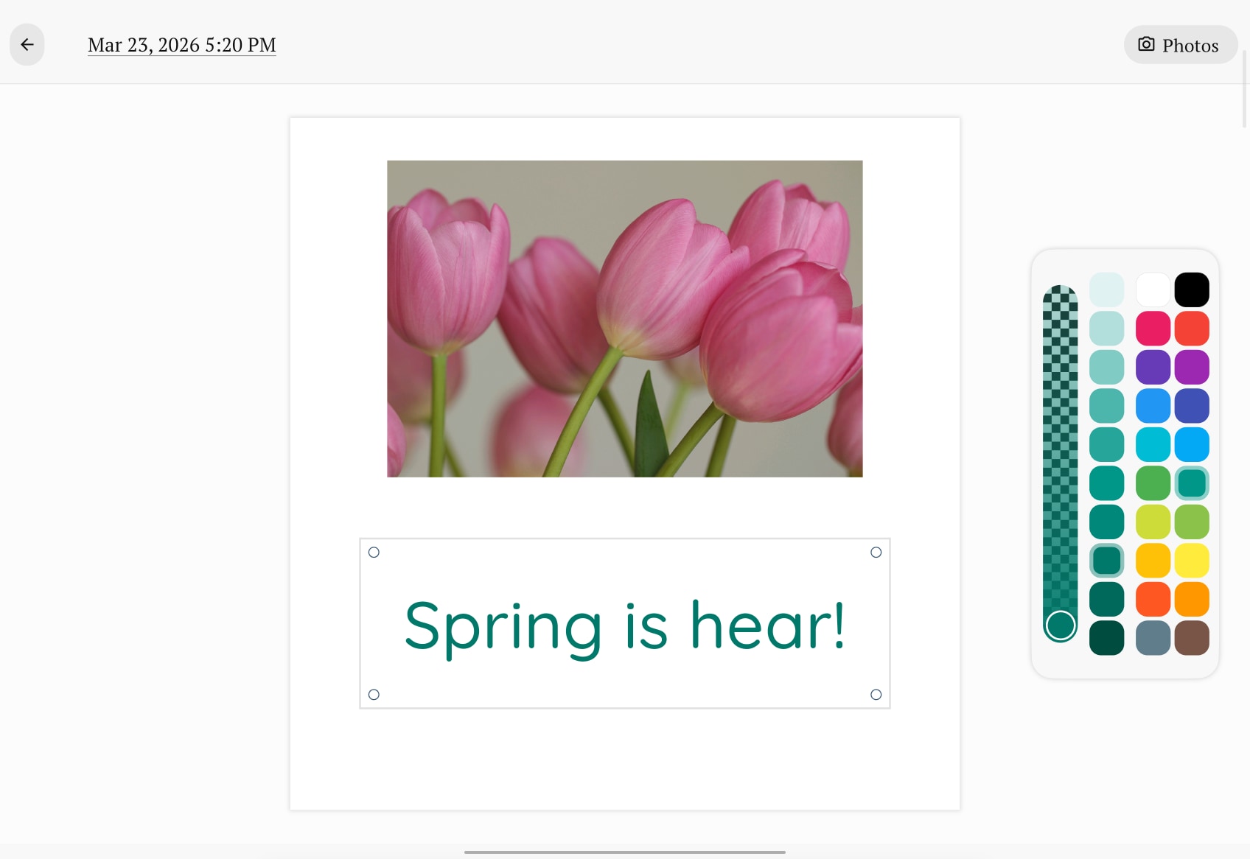Select the slate gray swatch
Image resolution: width=1250 pixels, height=859 pixels.
[x=1153, y=638]
